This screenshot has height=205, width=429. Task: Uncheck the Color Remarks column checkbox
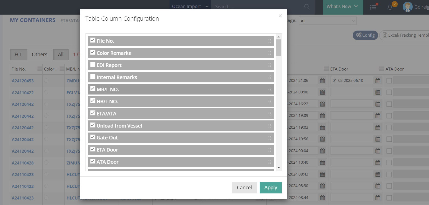coord(93,52)
